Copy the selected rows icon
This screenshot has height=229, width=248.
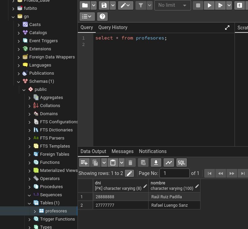[95, 162]
